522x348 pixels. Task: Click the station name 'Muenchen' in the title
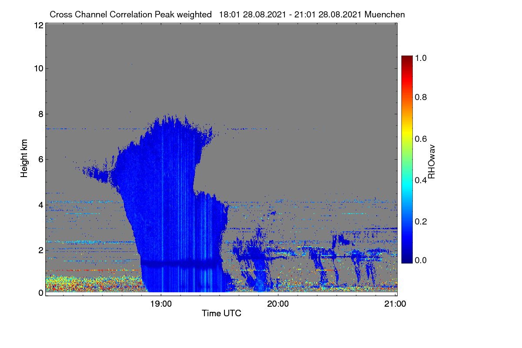(385, 14)
